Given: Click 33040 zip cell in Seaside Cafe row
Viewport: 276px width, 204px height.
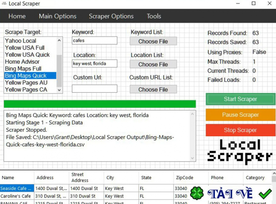Looking at the screenshot, I should point(181,188).
